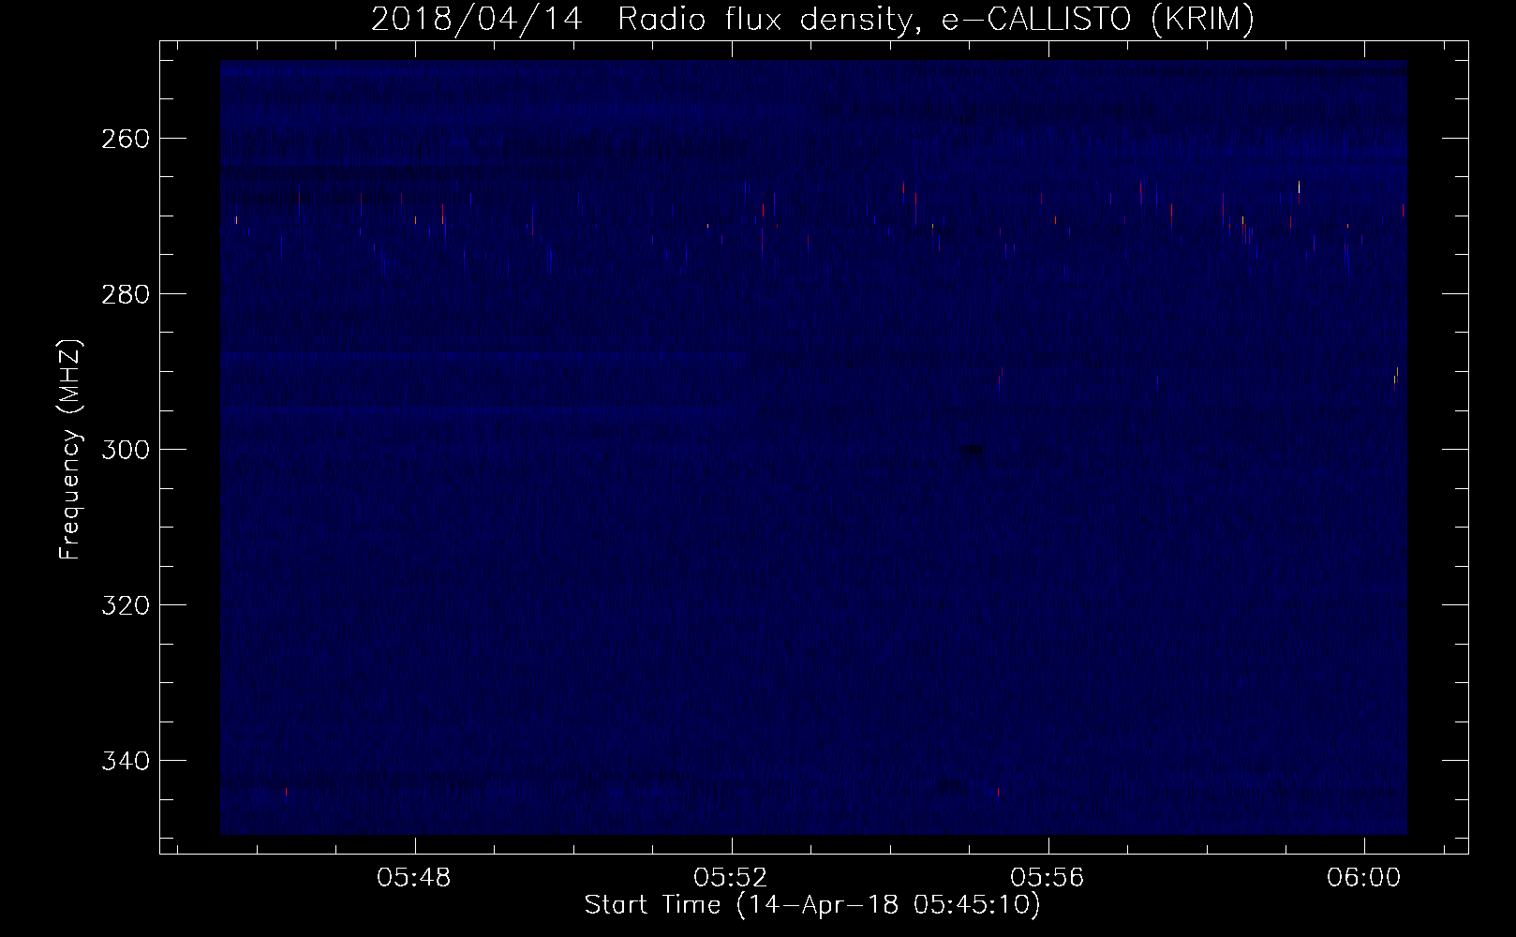Click the Frequency (MHZ) axis label
Viewport: 1516px width, 937px height.
(70, 449)
